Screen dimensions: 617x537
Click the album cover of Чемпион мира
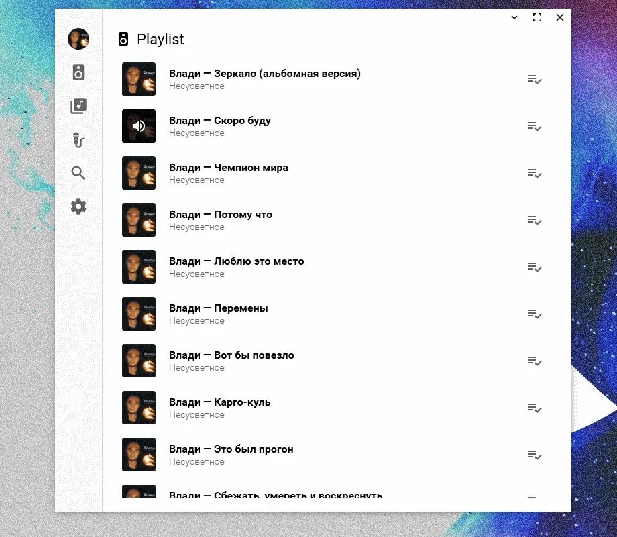tap(139, 173)
